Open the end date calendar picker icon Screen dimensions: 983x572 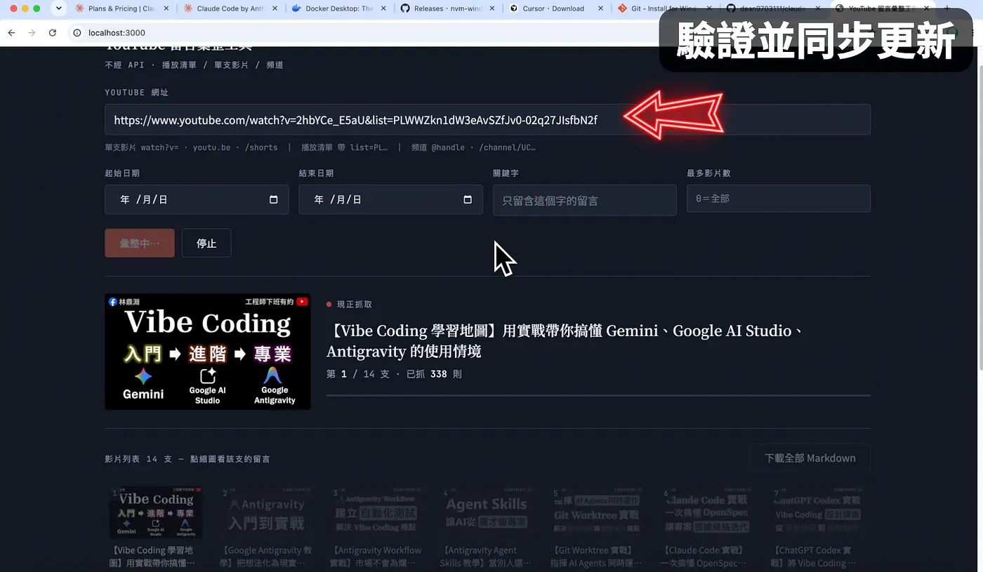pos(468,199)
